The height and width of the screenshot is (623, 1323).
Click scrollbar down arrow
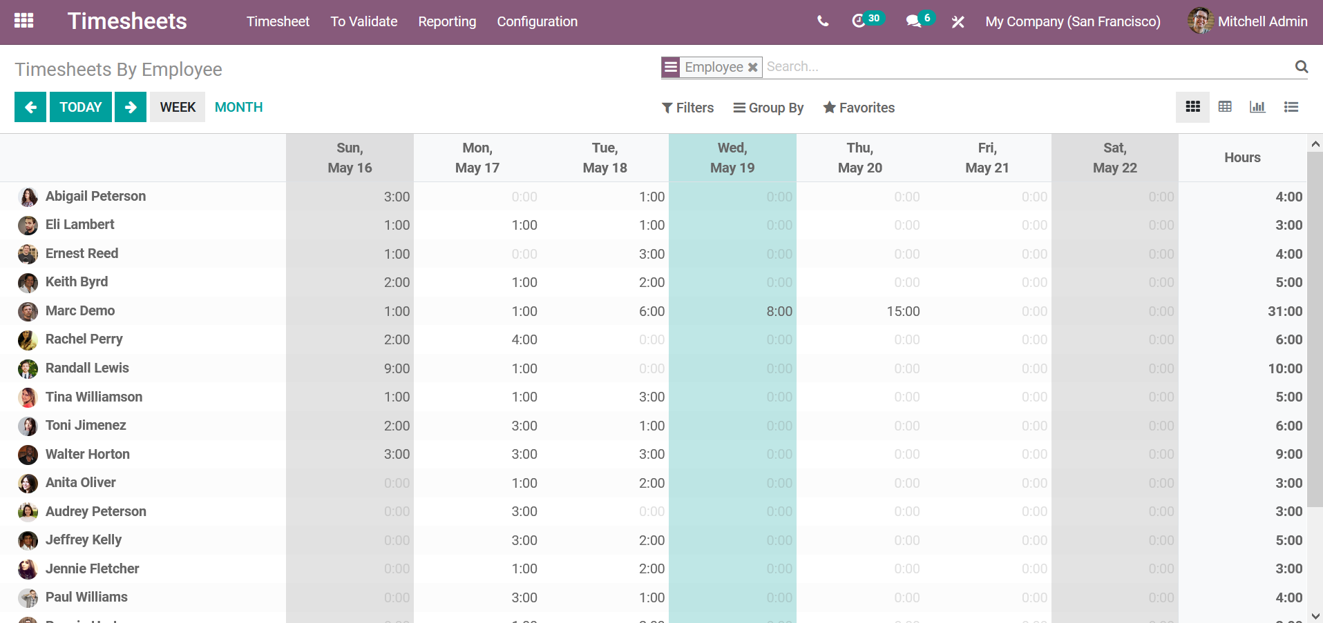(1315, 616)
